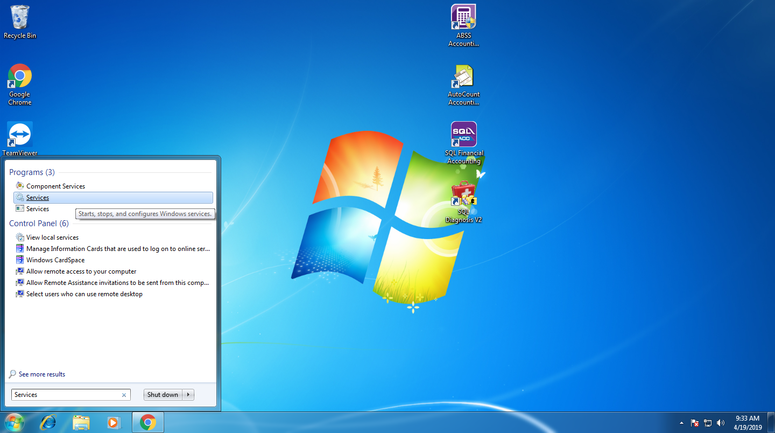The height and width of the screenshot is (433, 775).
Task: Open View local services
Action: [113, 238]
